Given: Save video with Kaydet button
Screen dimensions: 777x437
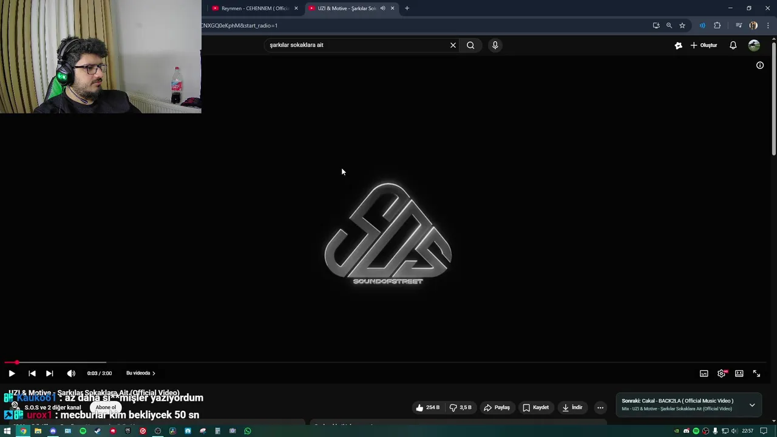Looking at the screenshot, I should click(535, 407).
